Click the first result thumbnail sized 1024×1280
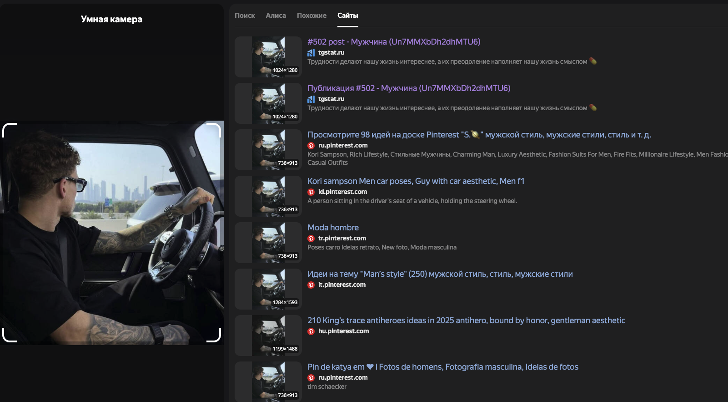This screenshot has height=402, width=728. [x=268, y=57]
